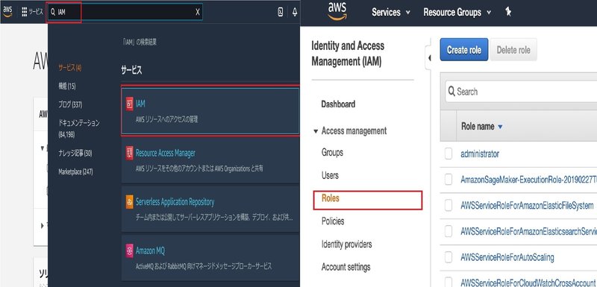
Task: Click the top search field containing IAM
Action: pos(125,12)
